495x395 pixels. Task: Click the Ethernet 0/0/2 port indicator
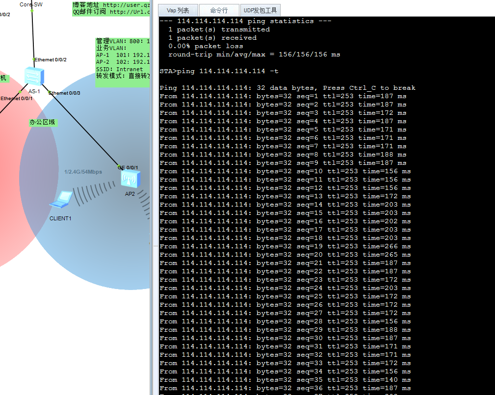(34, 59)
